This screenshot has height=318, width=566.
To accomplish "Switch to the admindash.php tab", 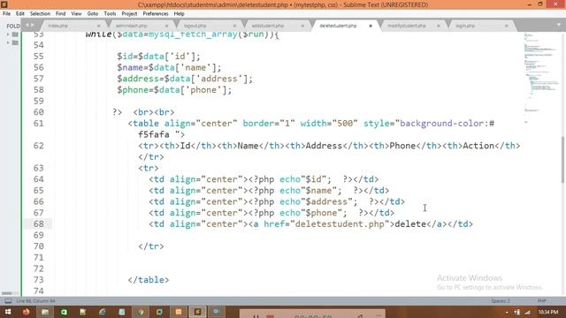I will (131, 26).
